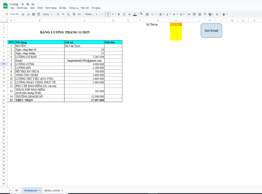Viewport: 262px width, 194px height.
Task: Click the Gửi Email button
Action: click(x=211, y=31)
